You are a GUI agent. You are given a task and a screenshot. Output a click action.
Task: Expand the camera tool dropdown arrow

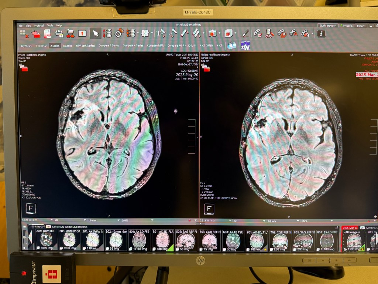219,33
